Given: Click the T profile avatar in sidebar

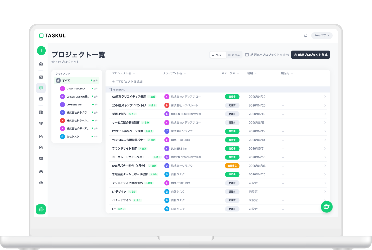Looking at the screenshot, I should point(41,50).
